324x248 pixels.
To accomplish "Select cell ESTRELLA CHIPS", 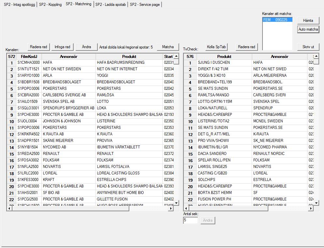I will click(x=129, y=180).
